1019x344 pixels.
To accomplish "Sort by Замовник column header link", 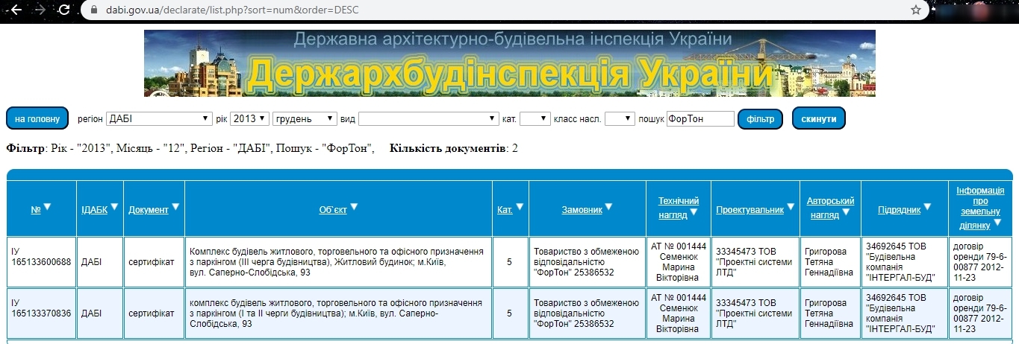I will 582,210.
